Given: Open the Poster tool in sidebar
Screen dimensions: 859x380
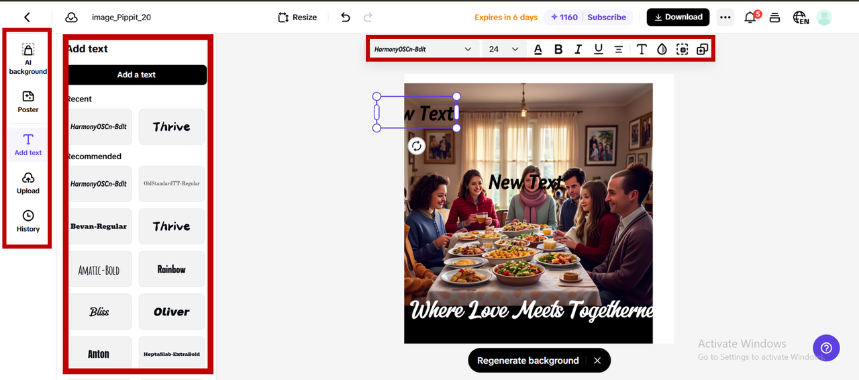Looking at the screenshot, I should tap(28, 101).
